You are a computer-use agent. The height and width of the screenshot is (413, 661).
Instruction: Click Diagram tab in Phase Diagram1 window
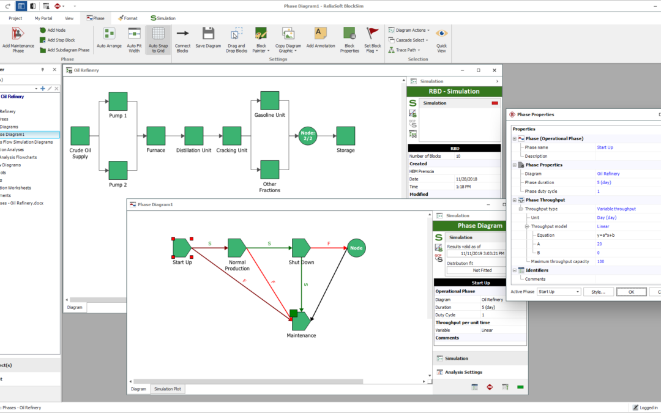click(x=138, y=389)
